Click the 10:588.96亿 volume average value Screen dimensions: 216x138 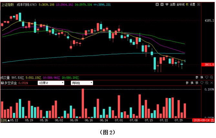tap(51, 78)
